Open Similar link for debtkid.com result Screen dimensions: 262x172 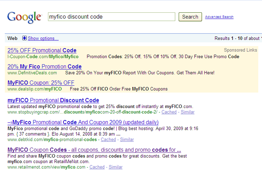click(127, 139)
